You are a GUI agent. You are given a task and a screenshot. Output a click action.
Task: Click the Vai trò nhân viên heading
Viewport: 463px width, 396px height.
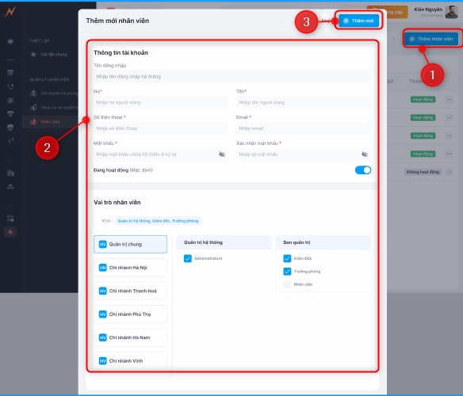[117, 203]
